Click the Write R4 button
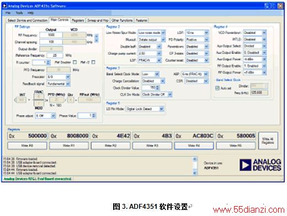The height and width of the screenshot is (216, 287). (194, 145)
